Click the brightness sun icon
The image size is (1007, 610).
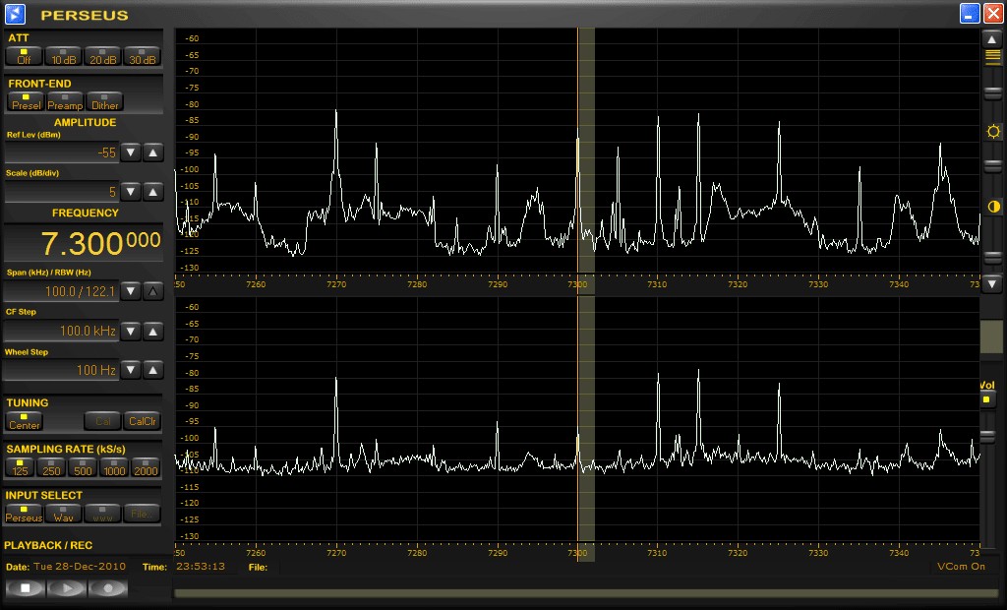coord(993,132)
